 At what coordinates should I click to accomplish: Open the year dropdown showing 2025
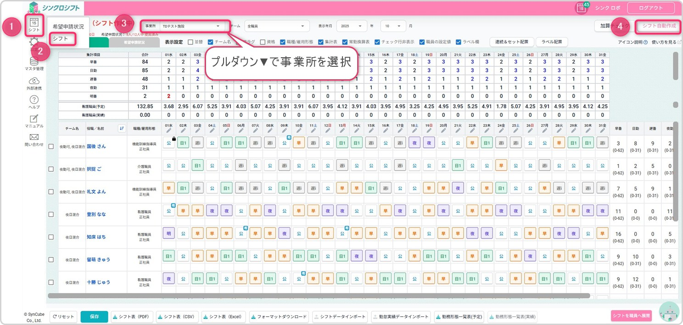click(x=352, y=26)
